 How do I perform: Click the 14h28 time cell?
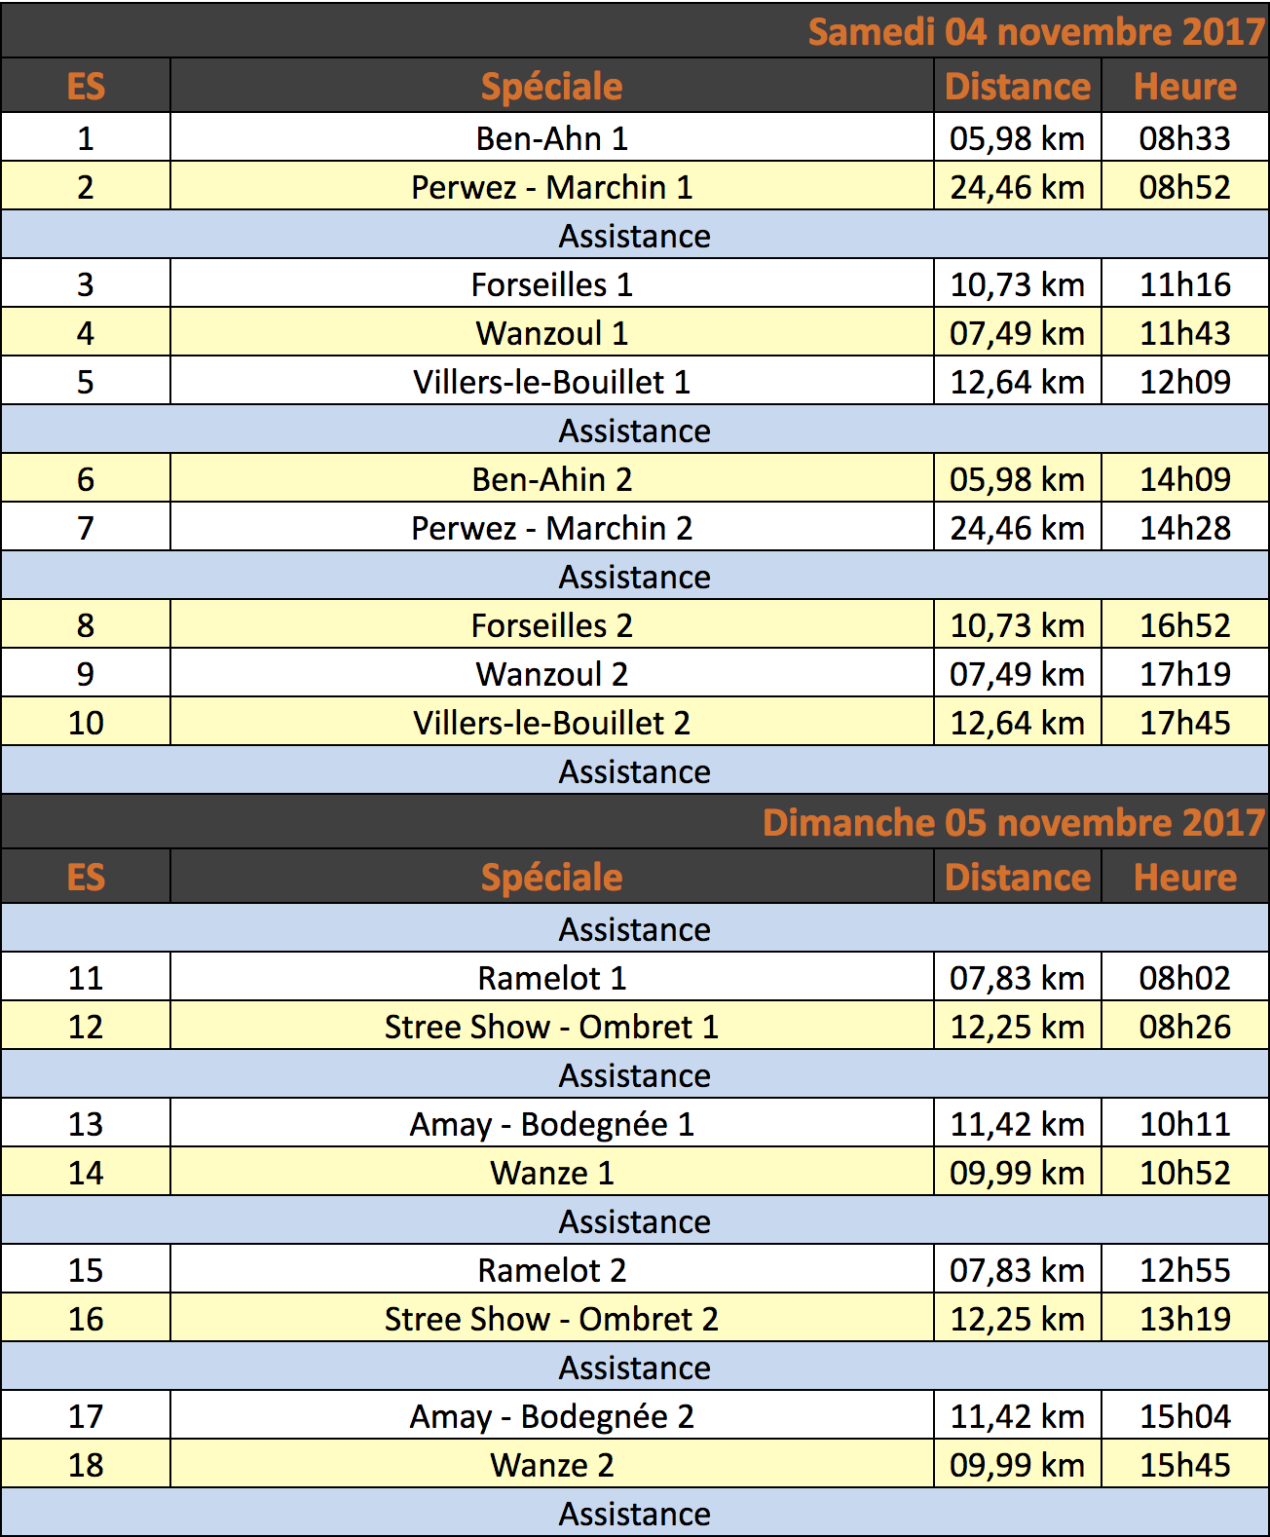coord(1184,527)
